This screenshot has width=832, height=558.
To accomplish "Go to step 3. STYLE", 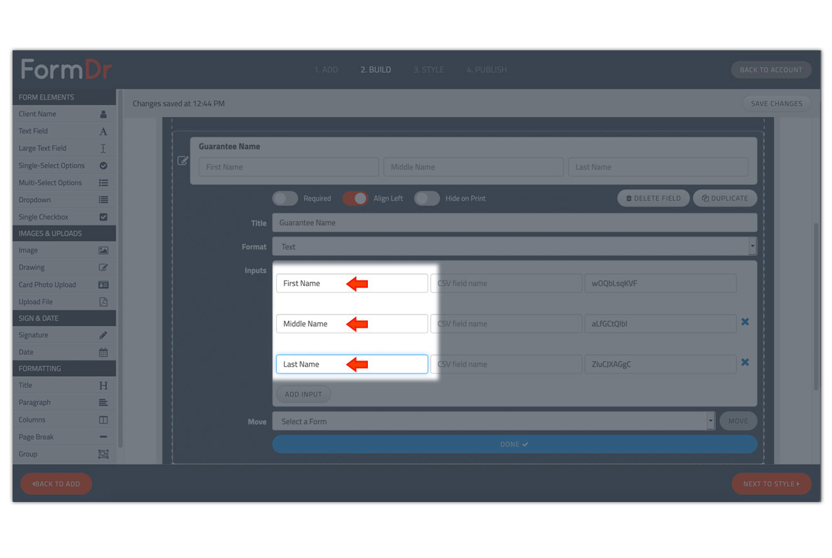I will coord(428,70).
